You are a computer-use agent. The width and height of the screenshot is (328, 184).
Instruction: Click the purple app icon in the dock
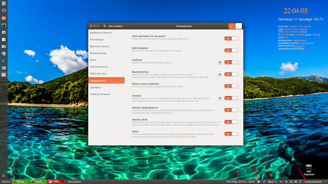click(4, 68)
